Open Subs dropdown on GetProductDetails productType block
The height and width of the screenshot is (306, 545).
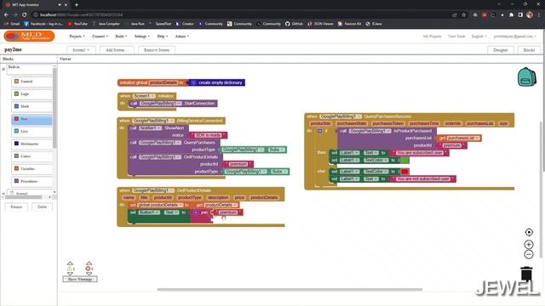[279, 172]
